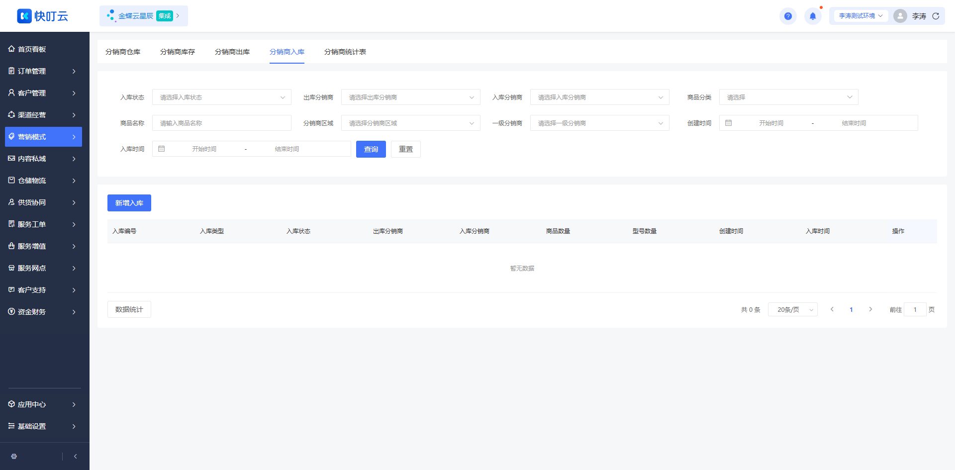Viewport: 955px width, 470px height.
Task: Click the 资金财务 yen icon
Action: click(x=11, y=311)
